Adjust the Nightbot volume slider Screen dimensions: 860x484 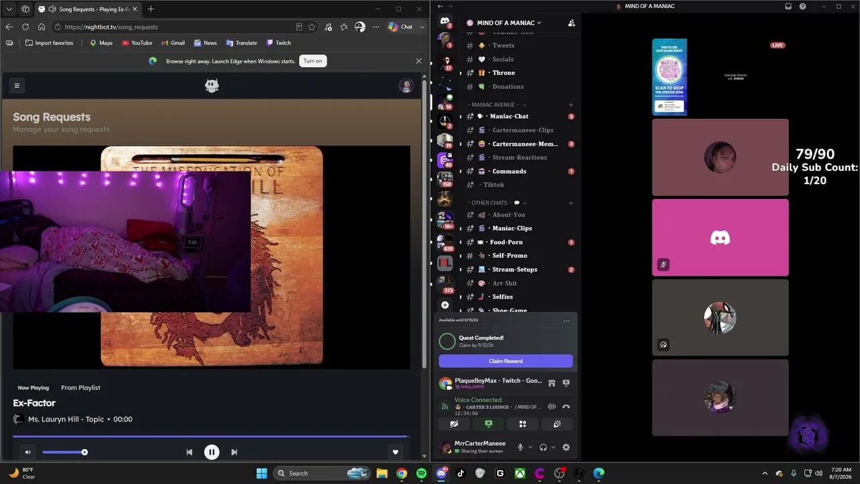[x=64, y=452]
